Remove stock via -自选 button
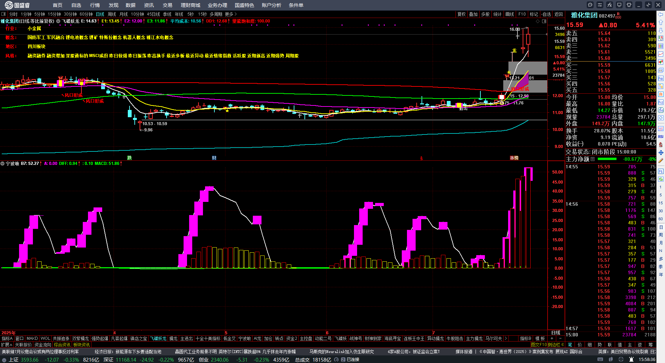665x363 pixels. 546,14
